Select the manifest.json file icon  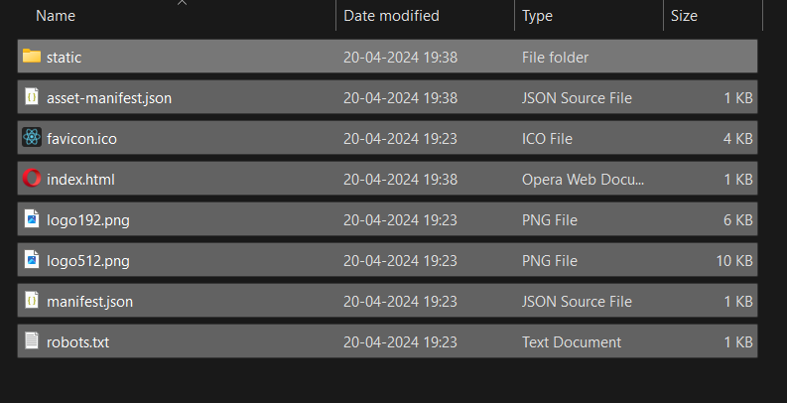[x=32, y=300]
